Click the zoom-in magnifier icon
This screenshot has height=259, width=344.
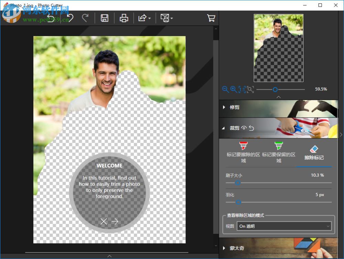coord(233,89)
